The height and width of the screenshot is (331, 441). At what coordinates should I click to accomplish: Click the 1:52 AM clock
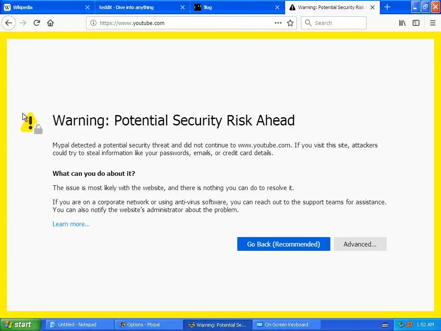tap(425, 325)
